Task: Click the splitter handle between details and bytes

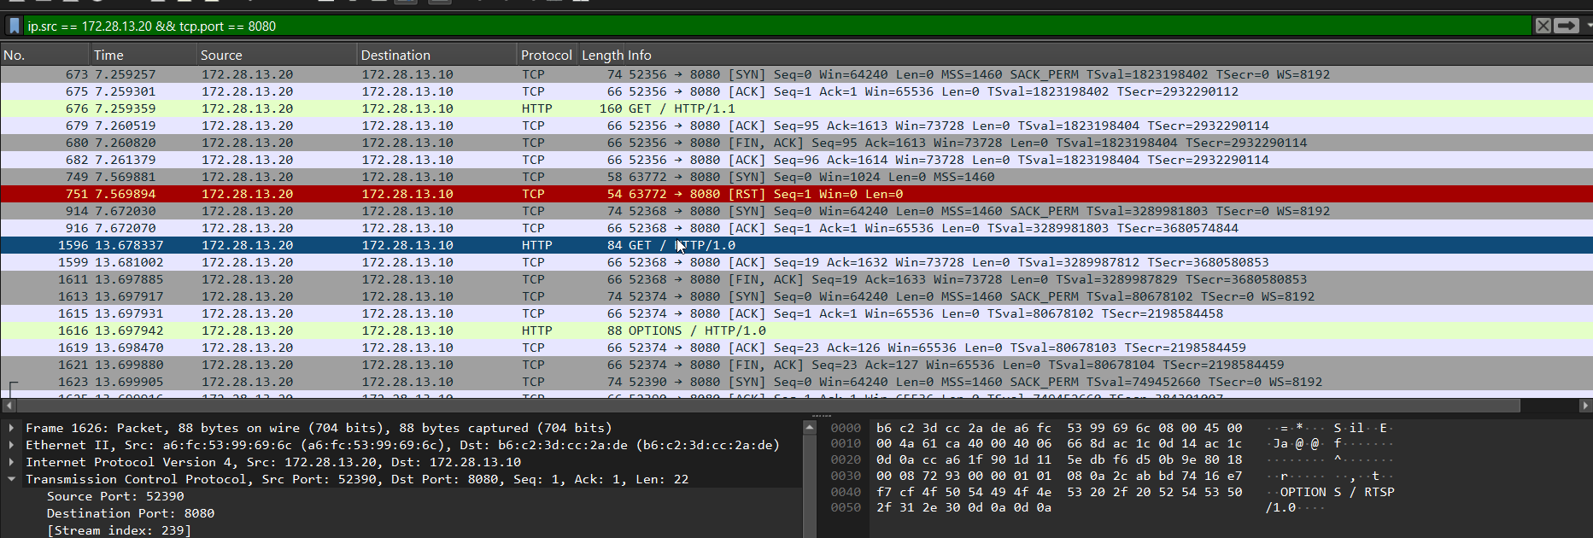Action: pyautogui.click(x=821, y=416)
